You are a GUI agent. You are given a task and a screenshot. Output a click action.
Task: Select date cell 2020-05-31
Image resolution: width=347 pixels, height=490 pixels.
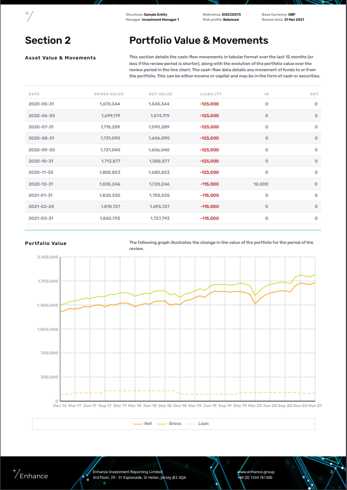tap(41, 104)
